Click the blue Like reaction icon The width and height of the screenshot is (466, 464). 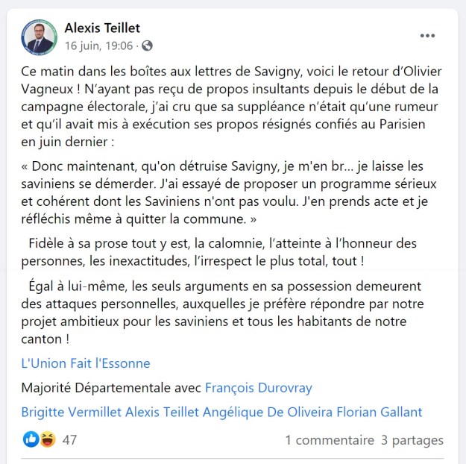click(x=31, y=439)
